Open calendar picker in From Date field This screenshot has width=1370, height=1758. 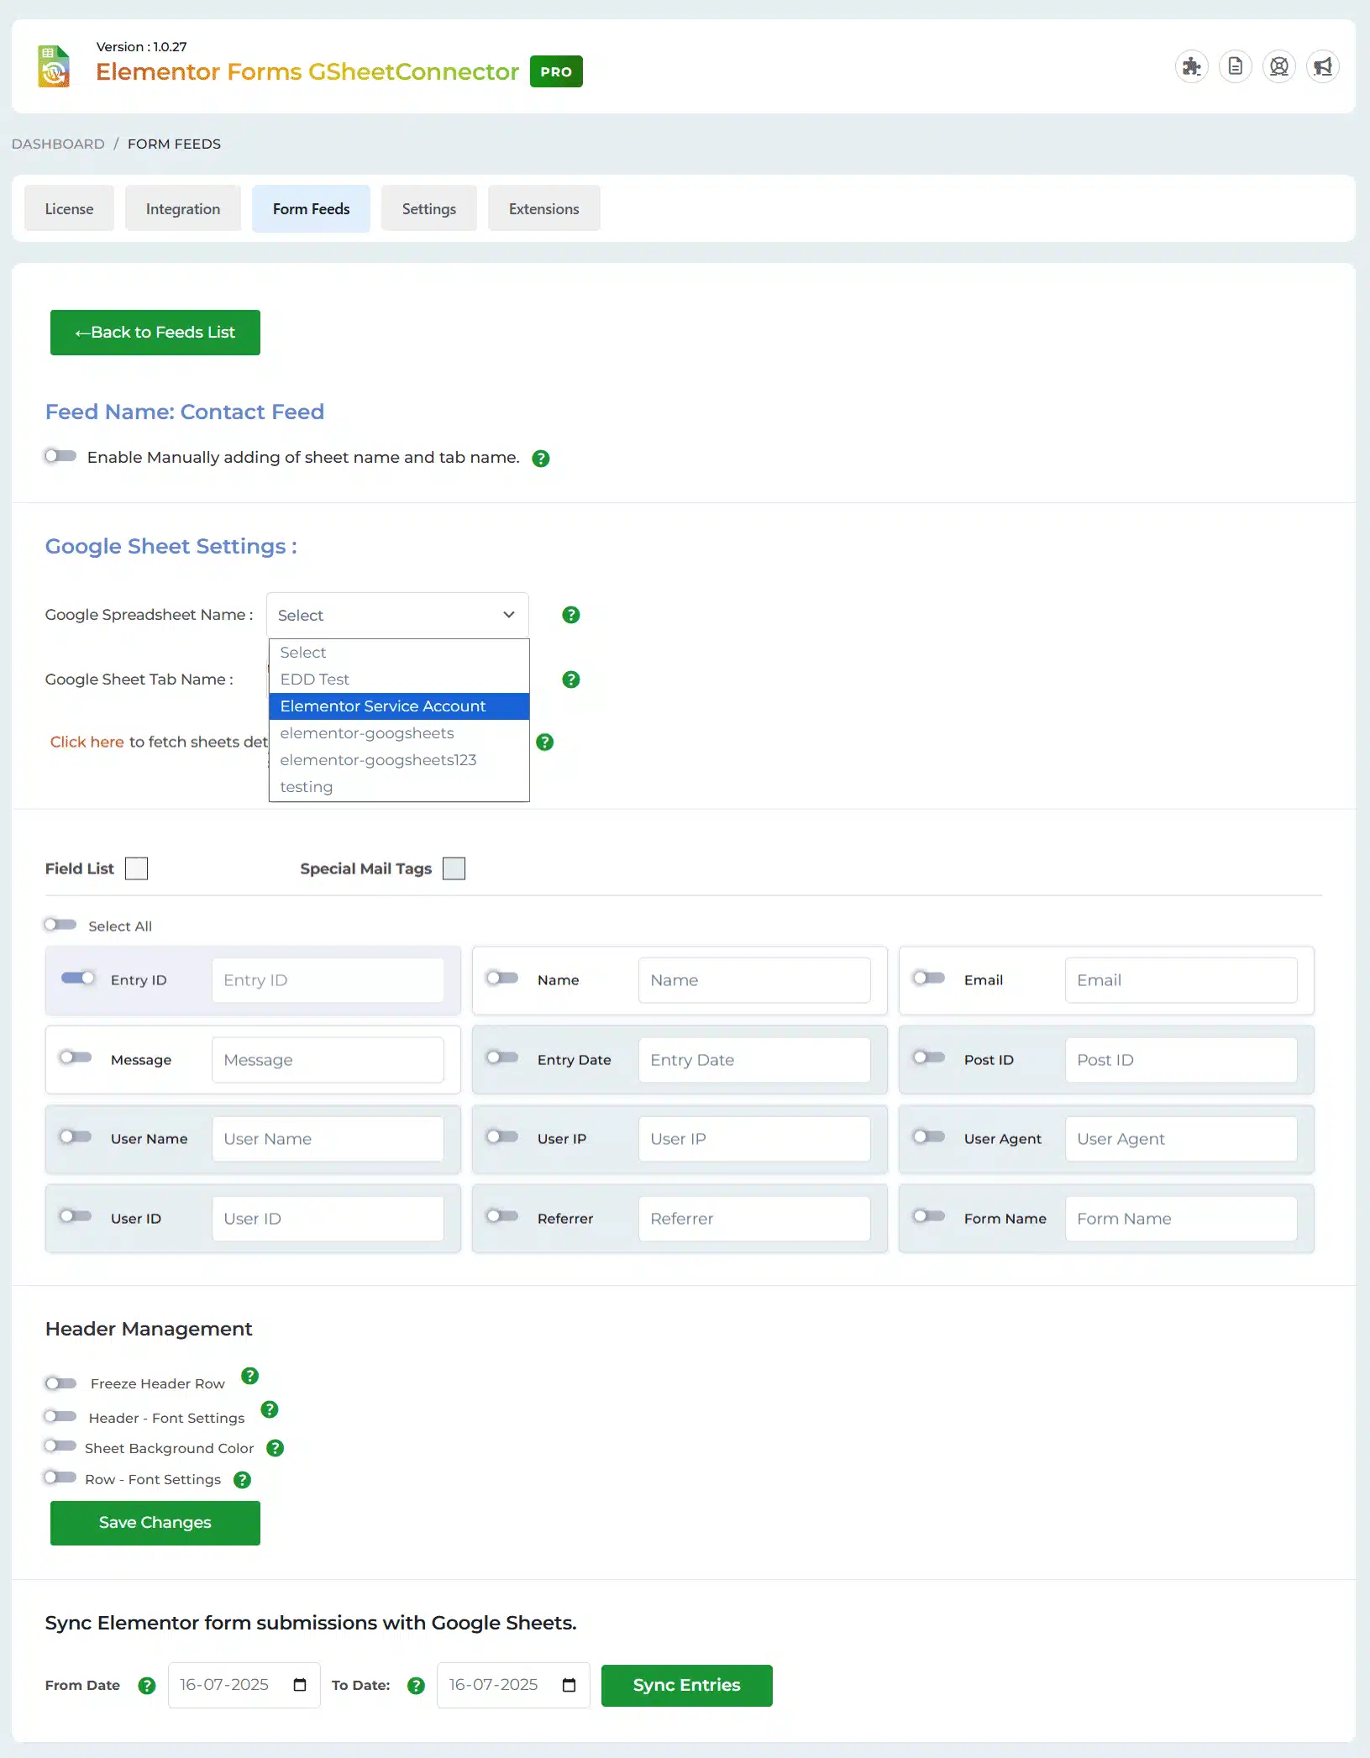pyautogui.click(x=300, y=1685)
